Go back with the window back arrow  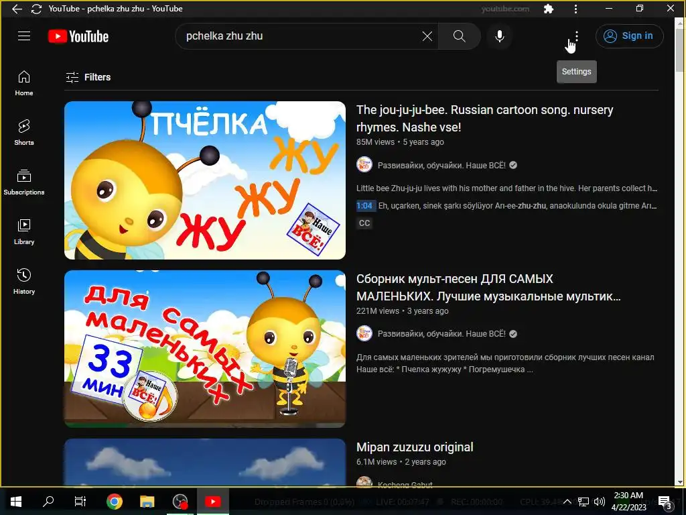point(17,9)
